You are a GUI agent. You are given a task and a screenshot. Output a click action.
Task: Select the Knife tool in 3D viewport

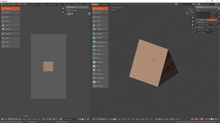(x=100, y=58)
